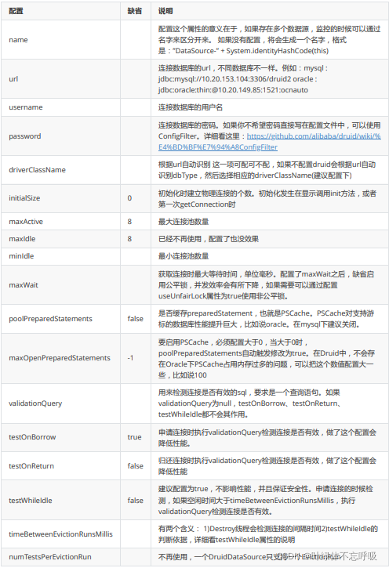Select the 'driverClassName' cell

tap(61, 170)
